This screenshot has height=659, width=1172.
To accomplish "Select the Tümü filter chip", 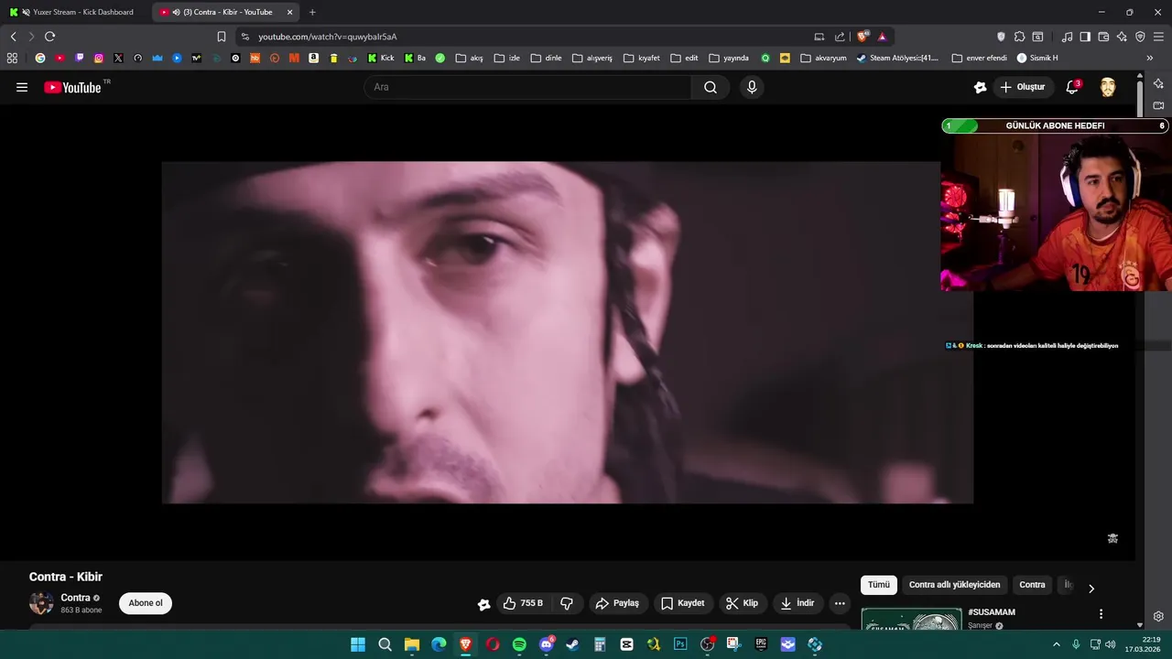I will (x=879, y=585).
